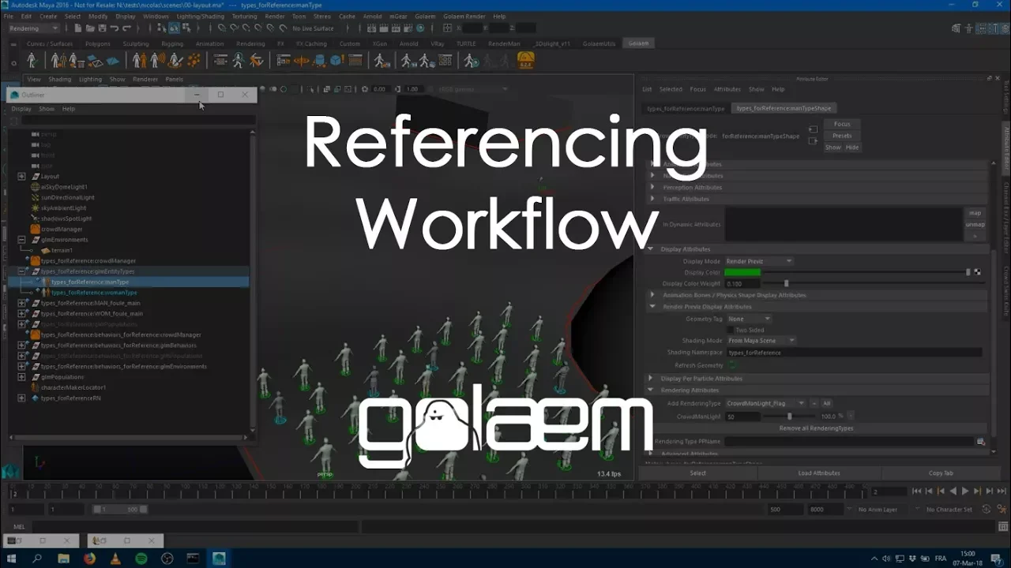Click the Windows Start button
This screenshot has height=568, width=1011.
point(12,559)
